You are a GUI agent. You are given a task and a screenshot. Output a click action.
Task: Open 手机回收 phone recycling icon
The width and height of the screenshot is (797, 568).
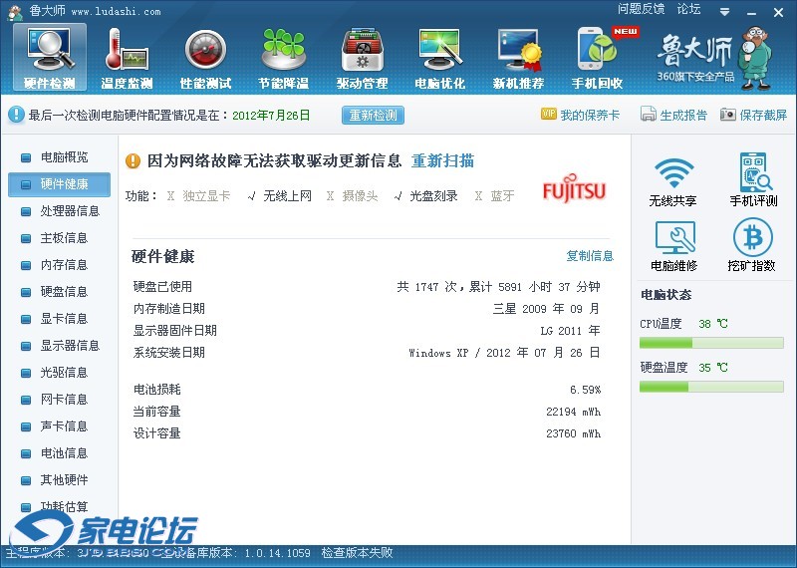click(598, 56)
